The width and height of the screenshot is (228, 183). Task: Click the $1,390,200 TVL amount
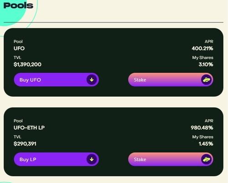27,65
